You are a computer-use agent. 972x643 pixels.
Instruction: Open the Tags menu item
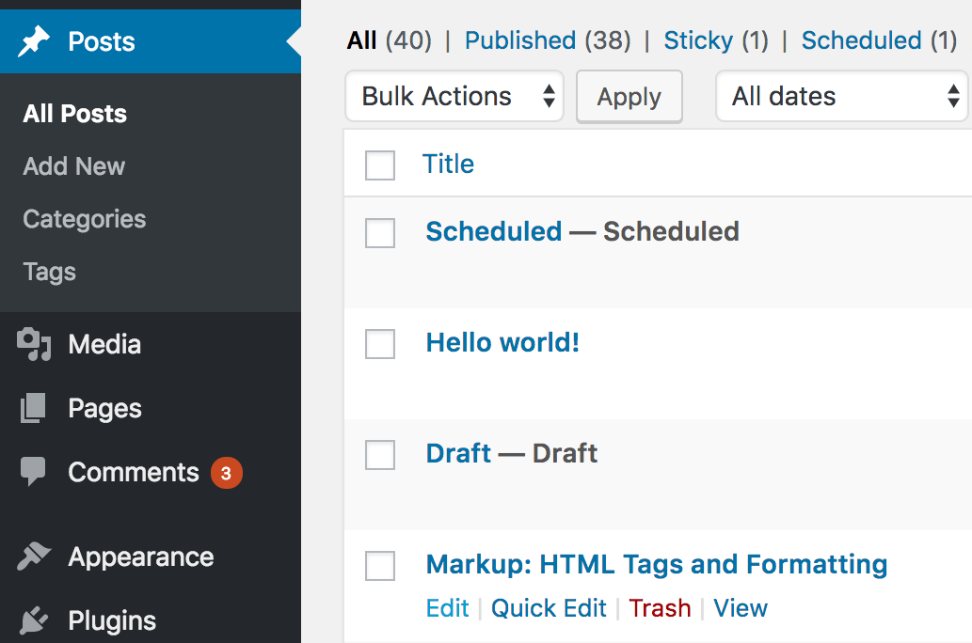coord(48,272)
